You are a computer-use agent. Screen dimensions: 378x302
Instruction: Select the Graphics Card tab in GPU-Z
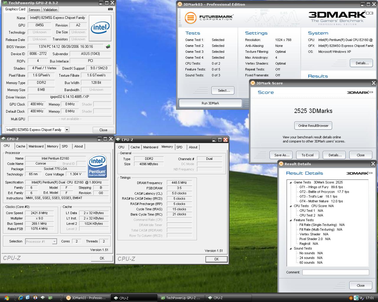[15, 9]
